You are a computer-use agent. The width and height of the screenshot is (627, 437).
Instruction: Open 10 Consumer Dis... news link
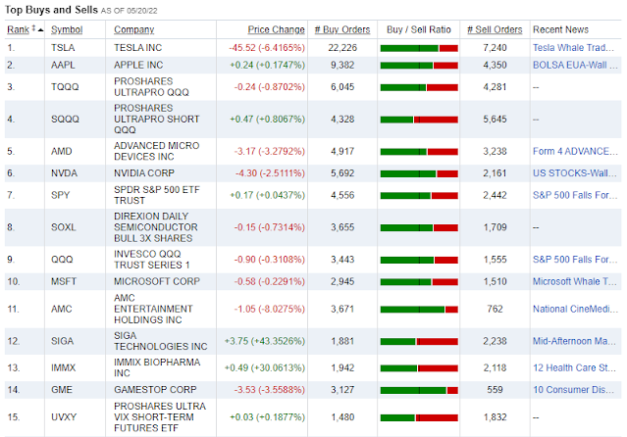[x=573, y=389]
